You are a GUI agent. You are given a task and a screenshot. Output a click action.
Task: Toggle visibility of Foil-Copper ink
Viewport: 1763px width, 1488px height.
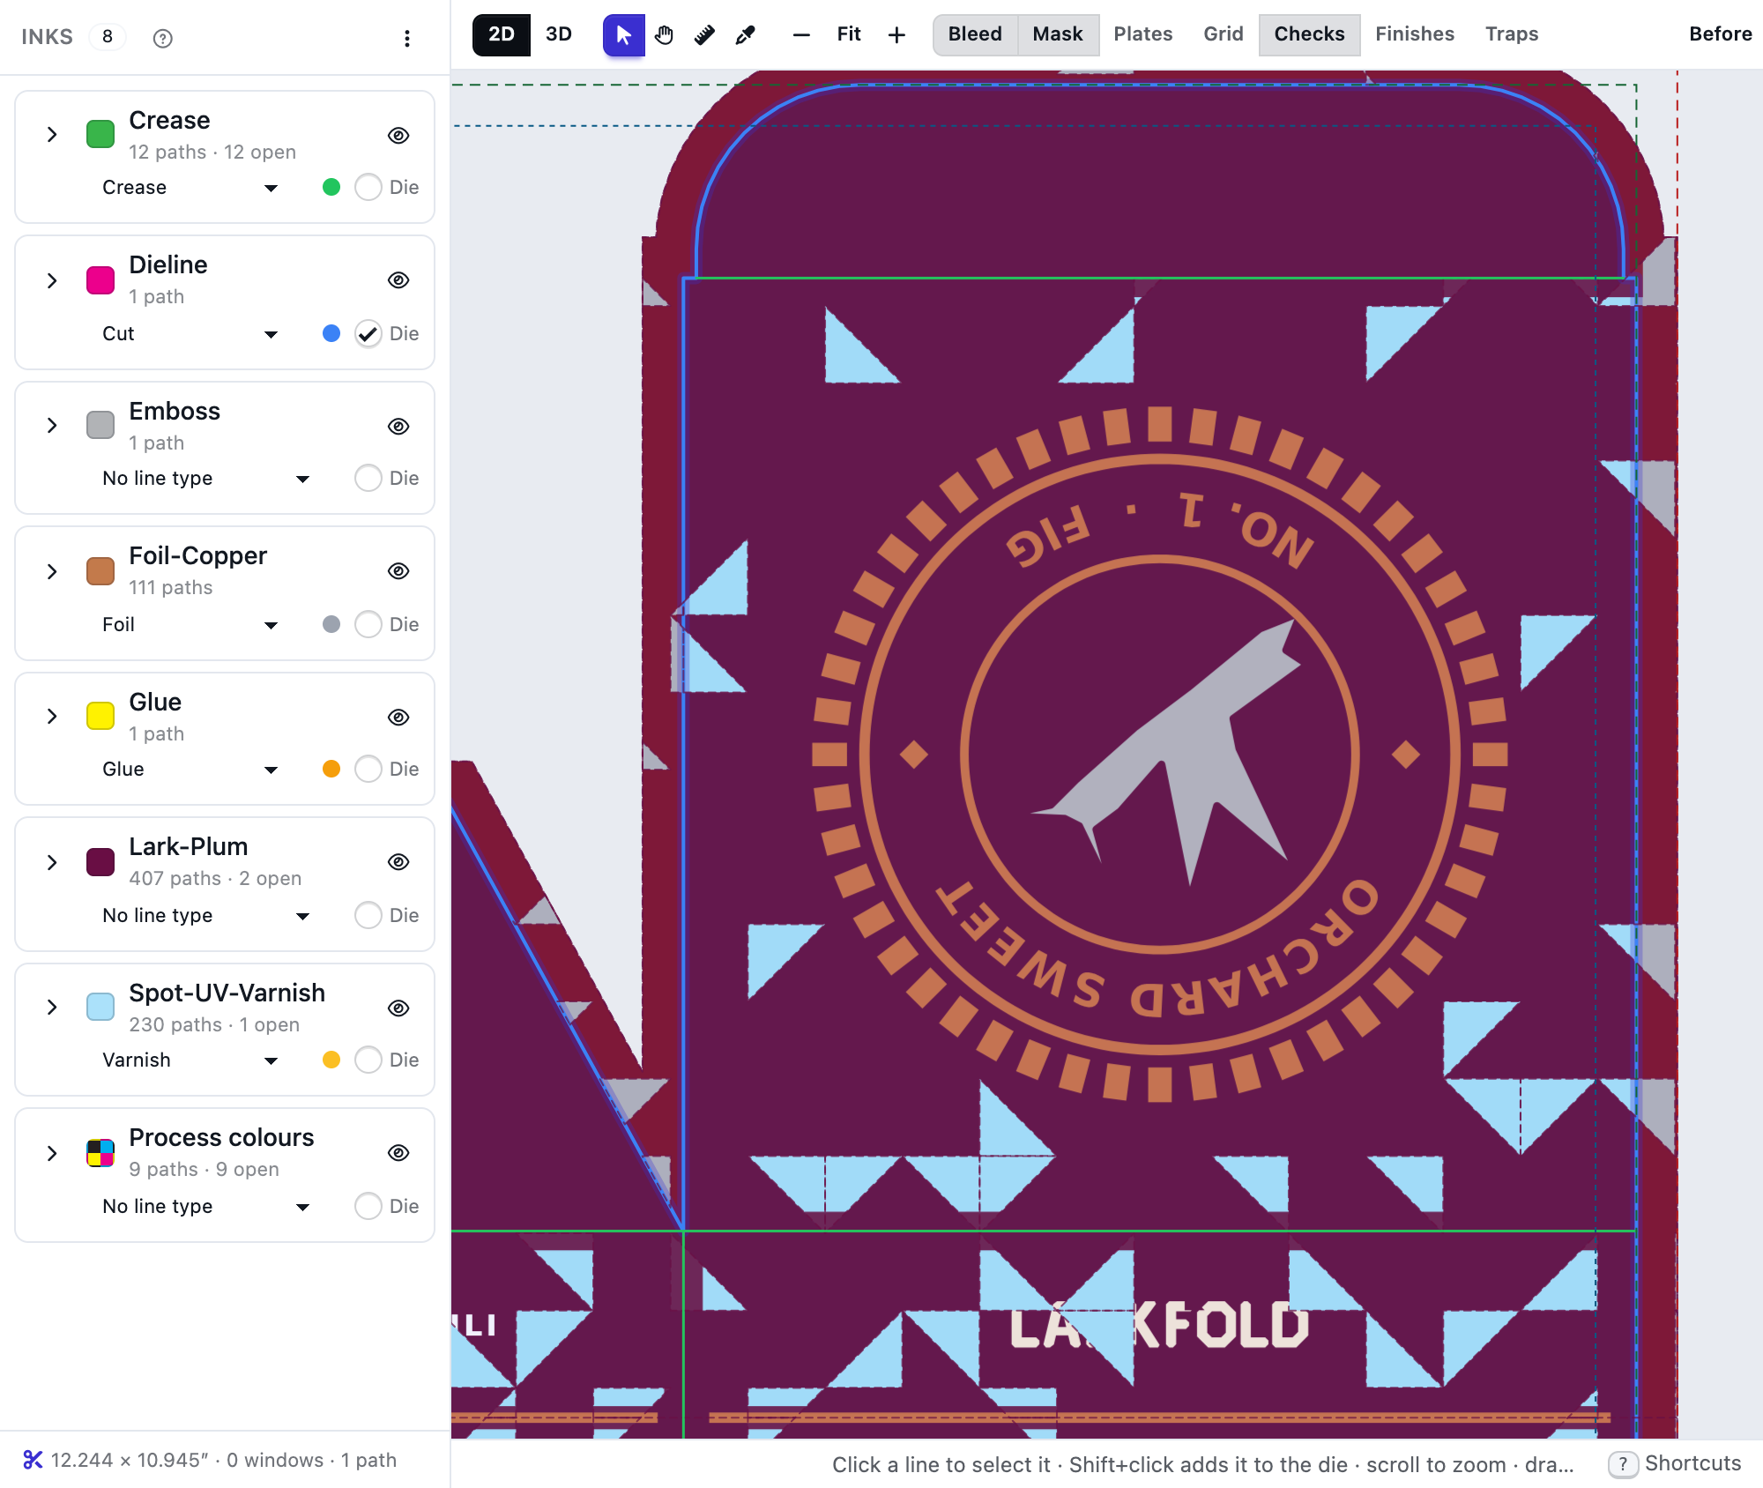coord(398,570)
